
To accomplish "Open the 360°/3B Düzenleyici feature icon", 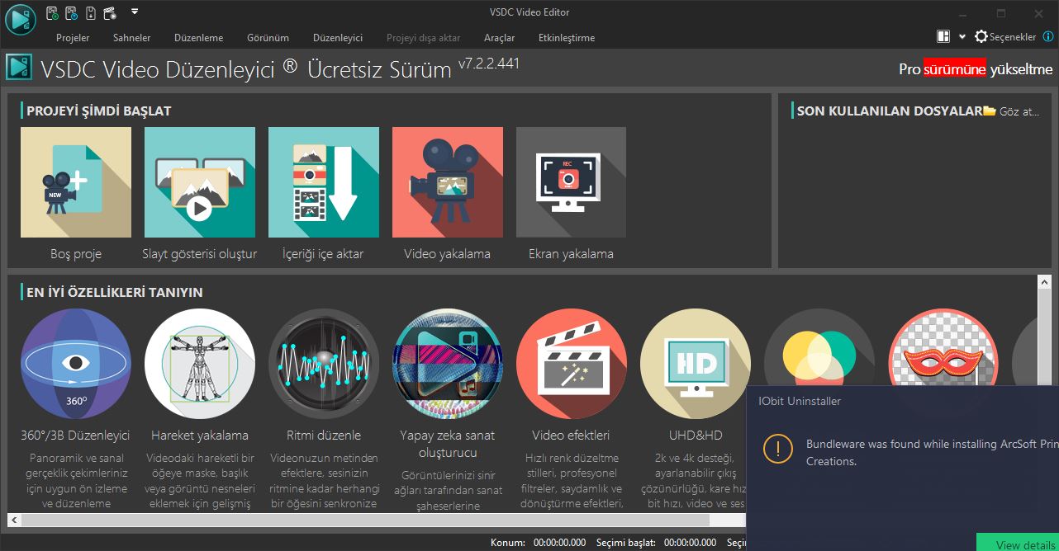I will (76, 364).
